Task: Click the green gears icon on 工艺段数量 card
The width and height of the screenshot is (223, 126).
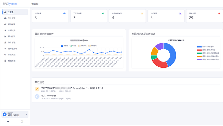Action: tap(103, 14)
